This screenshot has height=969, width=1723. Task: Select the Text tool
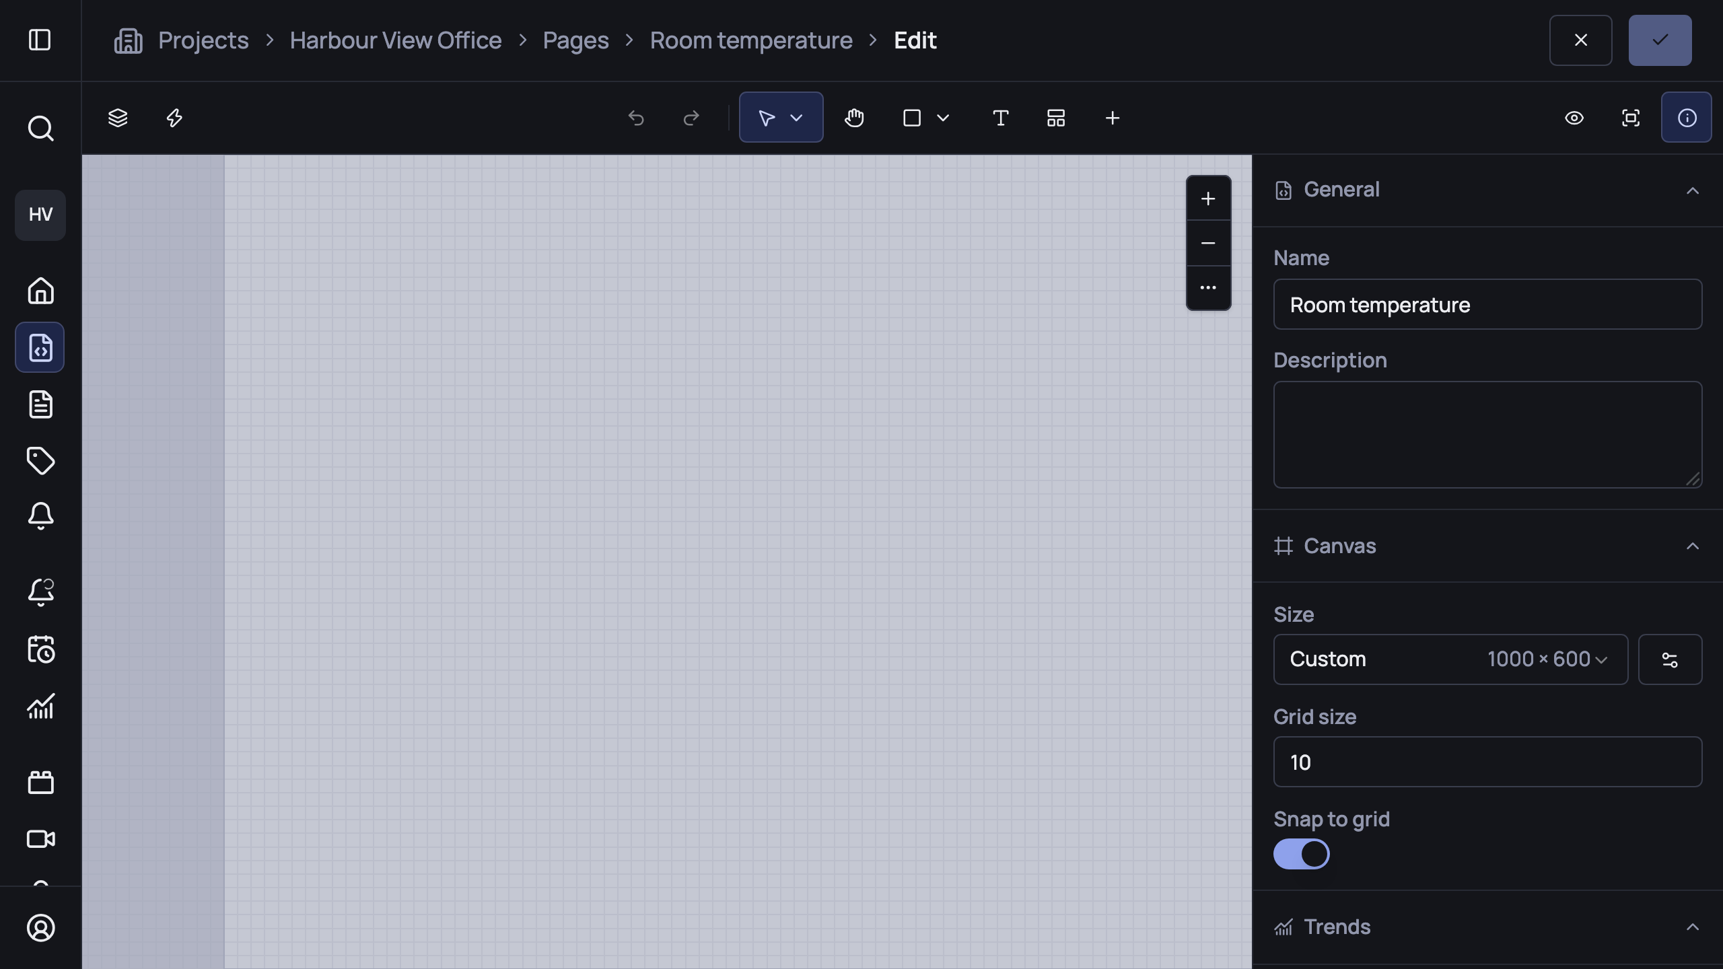click(x=1001, y=118)
